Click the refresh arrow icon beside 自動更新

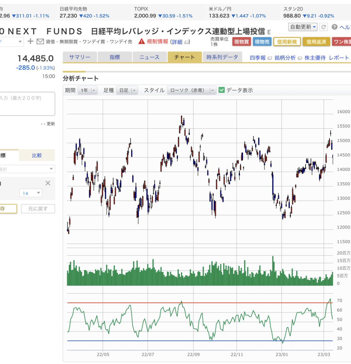click(324, 27)
